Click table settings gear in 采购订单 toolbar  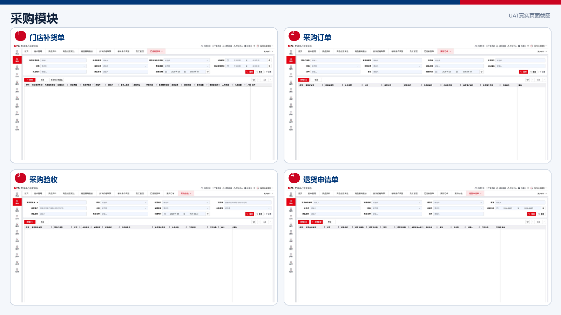(x=527, y=80)
